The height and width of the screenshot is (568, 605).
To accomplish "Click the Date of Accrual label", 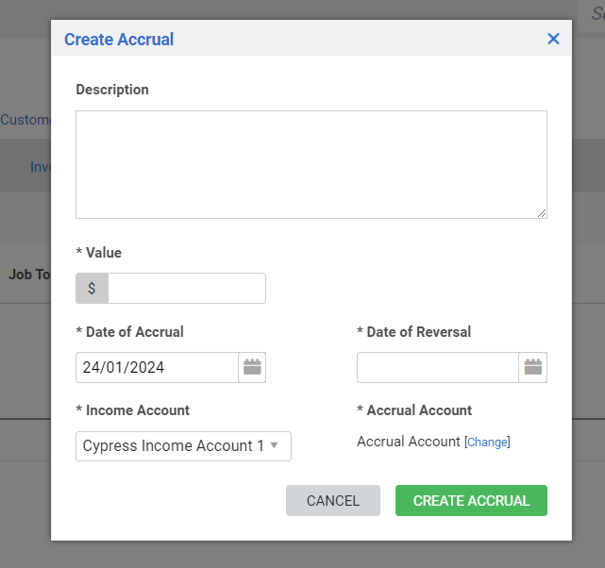I will pyautogui.click(x=129, y=332).
